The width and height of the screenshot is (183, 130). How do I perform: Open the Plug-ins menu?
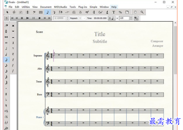[82, 7]
